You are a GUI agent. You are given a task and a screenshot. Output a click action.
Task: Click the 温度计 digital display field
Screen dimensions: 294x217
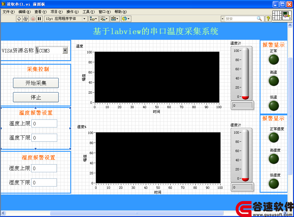(x=242, y=105)
